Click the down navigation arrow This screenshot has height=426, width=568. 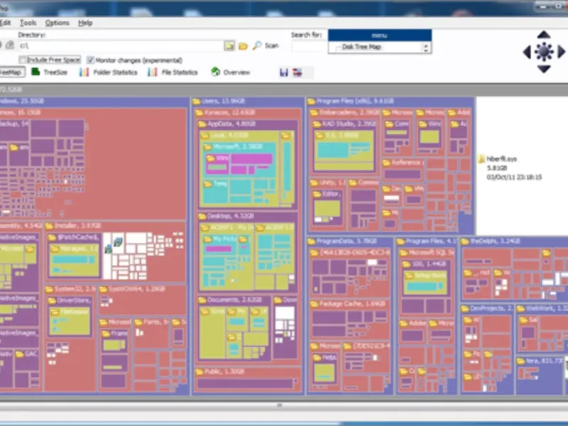(544, 69)
